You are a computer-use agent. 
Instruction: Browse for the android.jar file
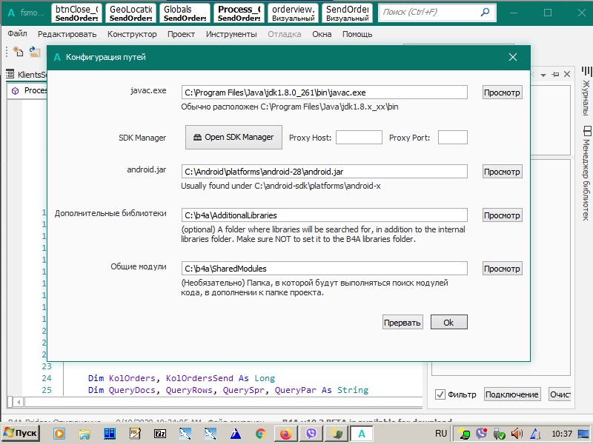502,172
